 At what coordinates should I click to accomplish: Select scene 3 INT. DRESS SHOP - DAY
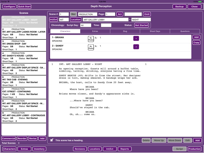(x=24, y=45)
